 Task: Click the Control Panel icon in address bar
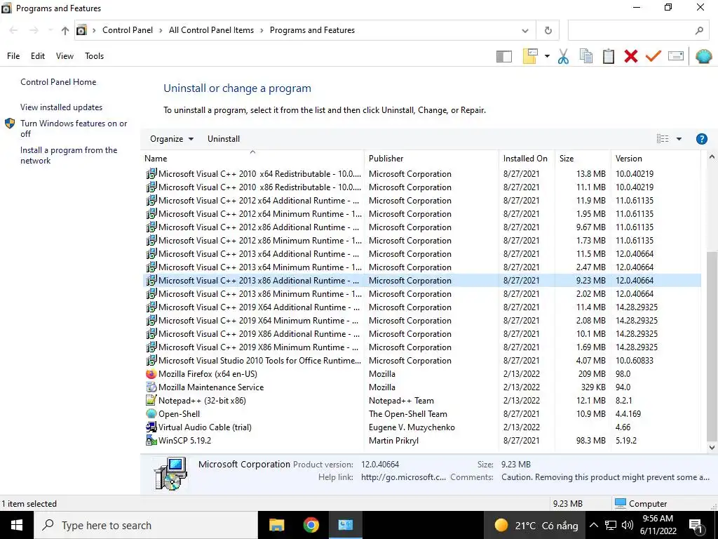[81, 30]
